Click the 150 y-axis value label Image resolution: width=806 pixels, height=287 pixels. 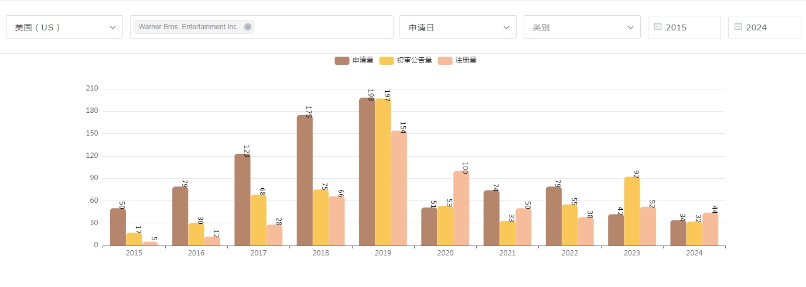pyautogui.click(x=92, y=133)
